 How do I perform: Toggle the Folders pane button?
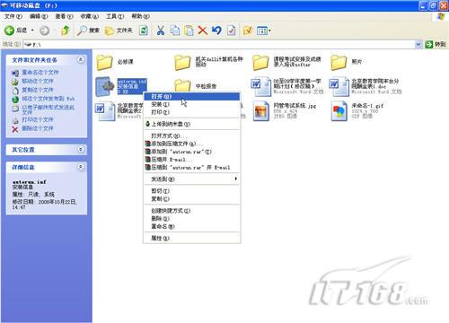(x=119, y=31)
